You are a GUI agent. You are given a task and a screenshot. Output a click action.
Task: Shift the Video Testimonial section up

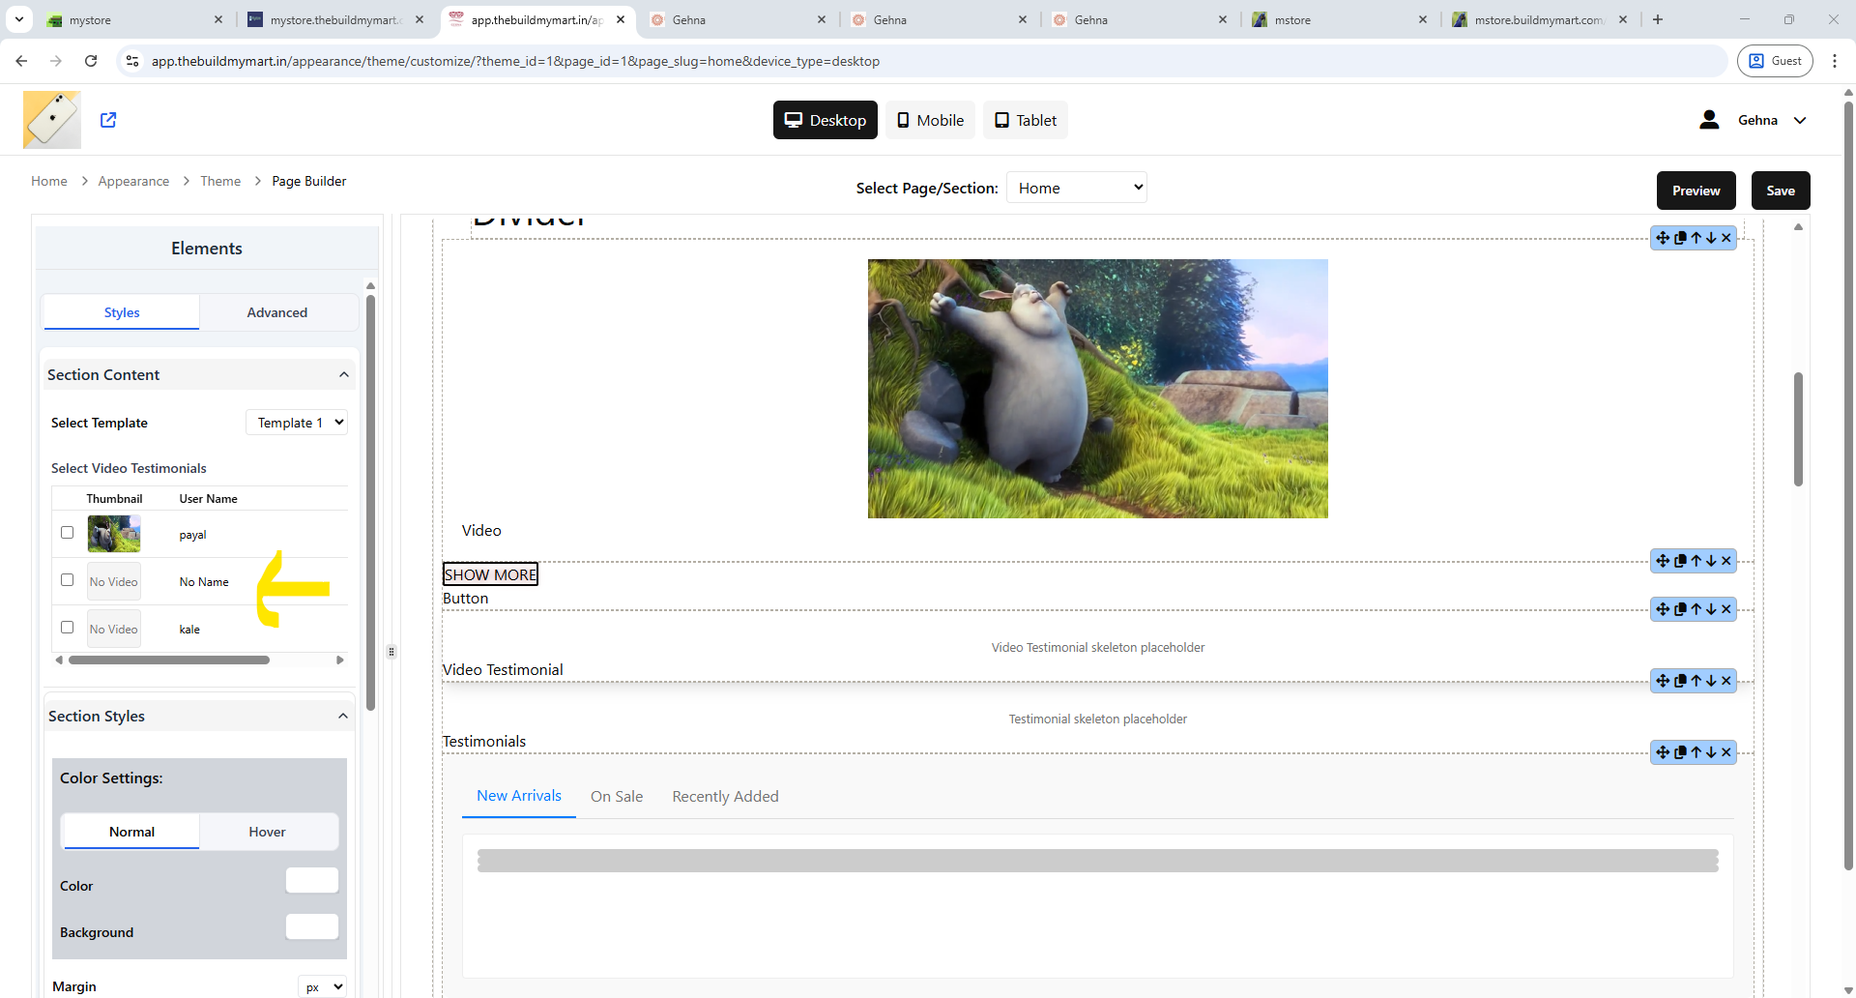(1696, 609)
